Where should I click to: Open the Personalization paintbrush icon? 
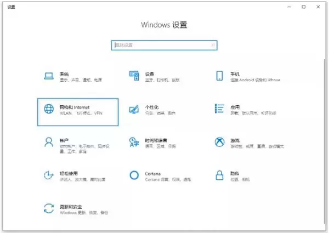coord(134,109)
